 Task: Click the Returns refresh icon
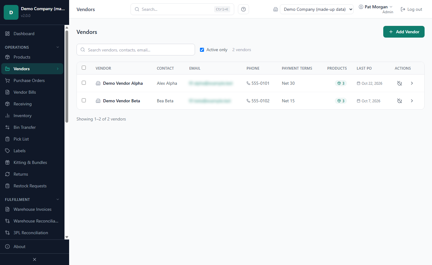tap(7, 174)
